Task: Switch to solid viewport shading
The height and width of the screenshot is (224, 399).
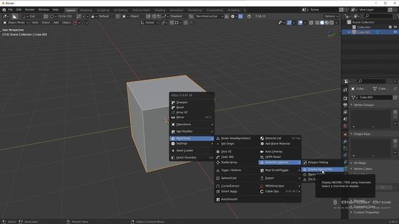Action: coord(322,22)
